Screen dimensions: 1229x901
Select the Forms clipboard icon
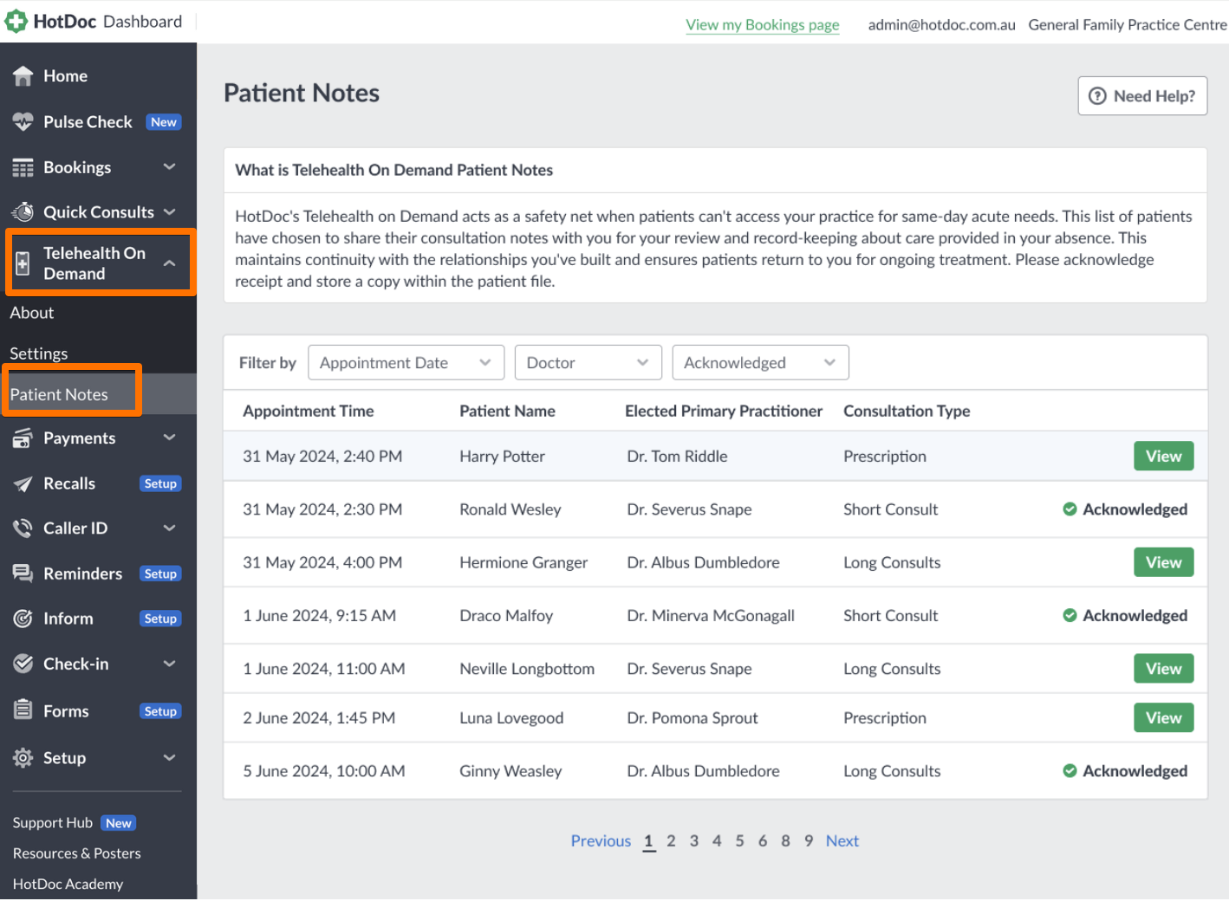click(22, 710)
